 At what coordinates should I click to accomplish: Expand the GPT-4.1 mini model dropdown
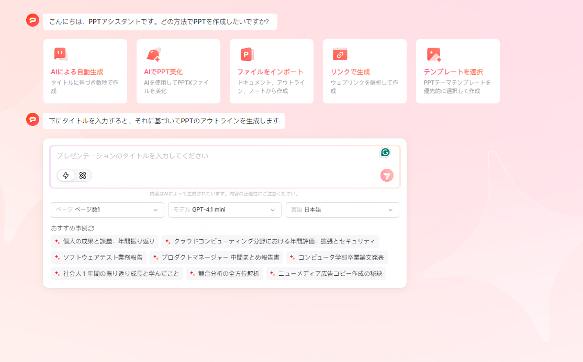[x=225, y=210]
